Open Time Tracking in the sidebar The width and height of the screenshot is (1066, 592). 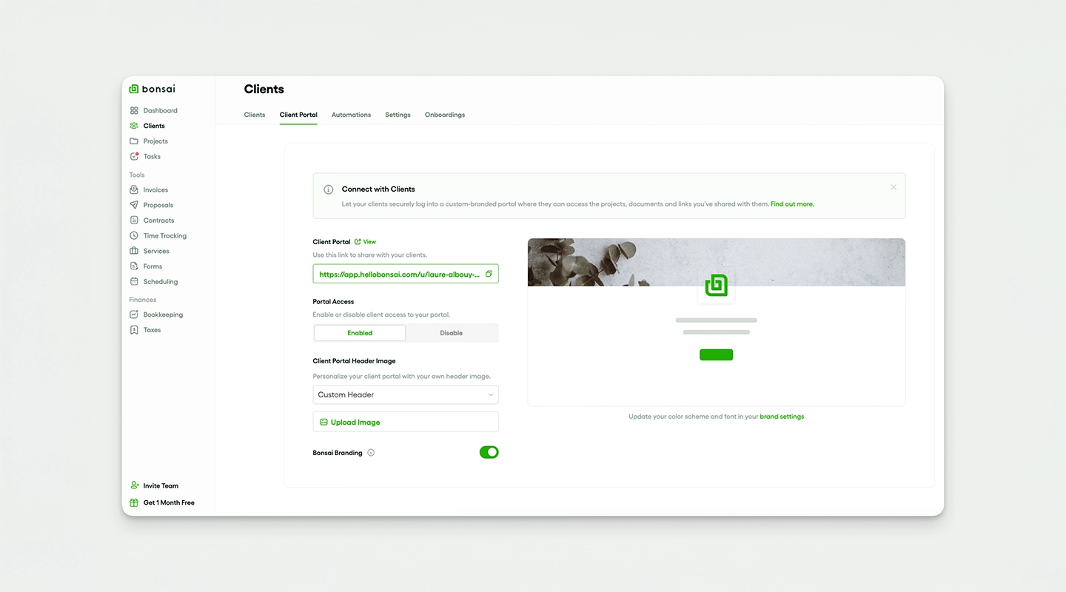click(165, 236)
